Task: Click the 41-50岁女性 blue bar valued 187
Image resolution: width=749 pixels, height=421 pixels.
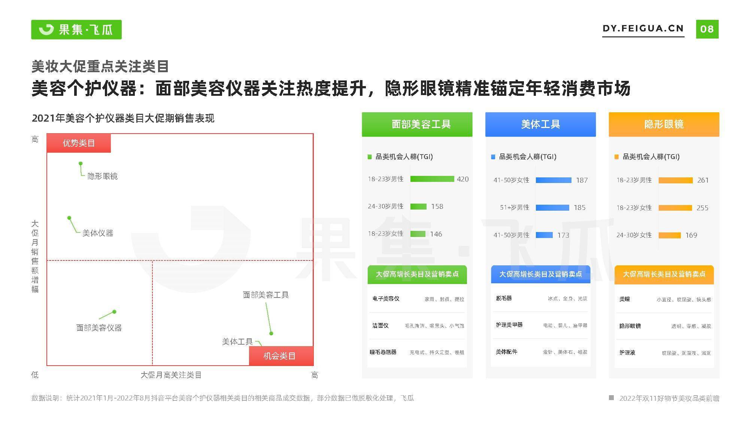Action: 554,180
